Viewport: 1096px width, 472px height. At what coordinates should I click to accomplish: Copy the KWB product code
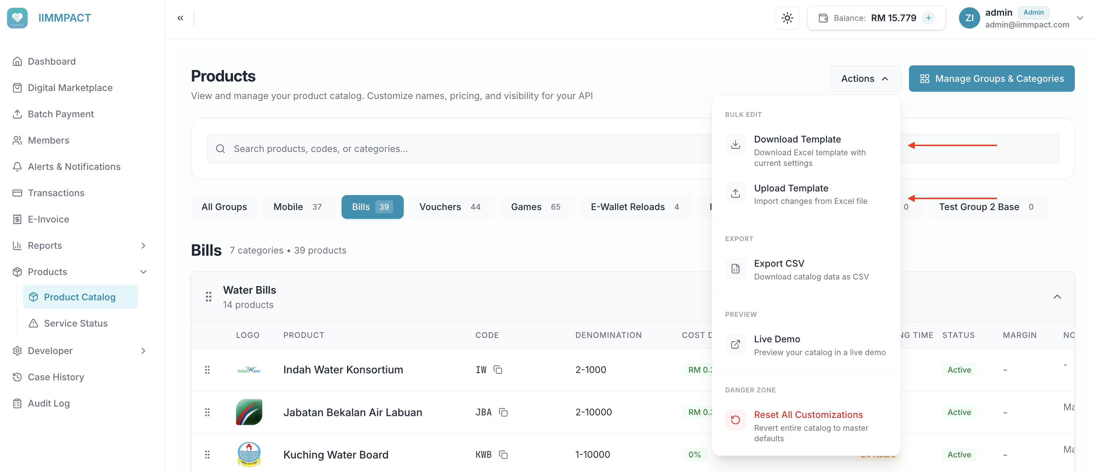coord(503,454)
